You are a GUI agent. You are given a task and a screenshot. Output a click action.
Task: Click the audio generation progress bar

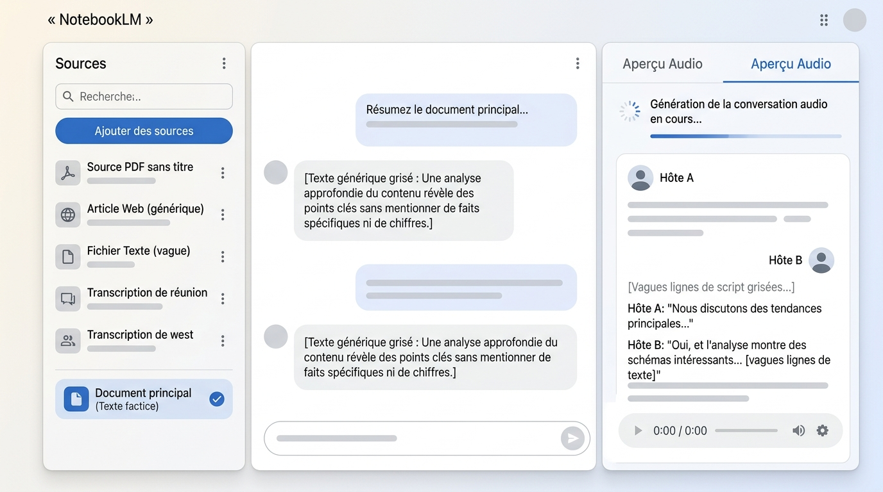tap(746, 136)
